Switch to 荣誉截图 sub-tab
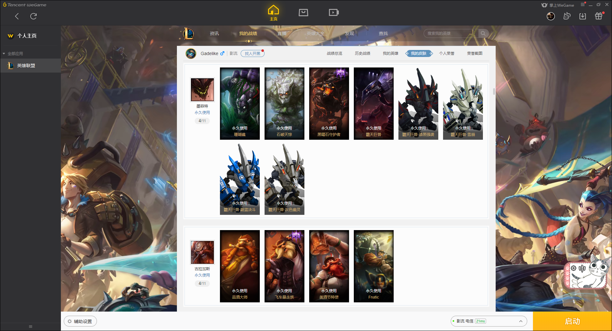The width and height of the screenshot is (612, 331). coord(475,53)
